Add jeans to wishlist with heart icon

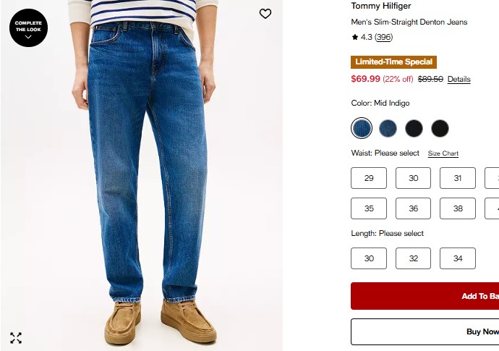(x=265, y=14)
